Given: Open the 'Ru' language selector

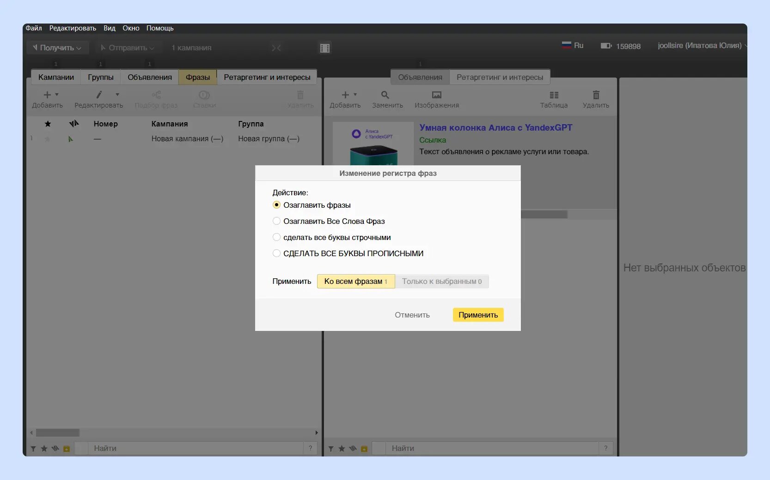Looking at the screenshot, I should point(573,45).
